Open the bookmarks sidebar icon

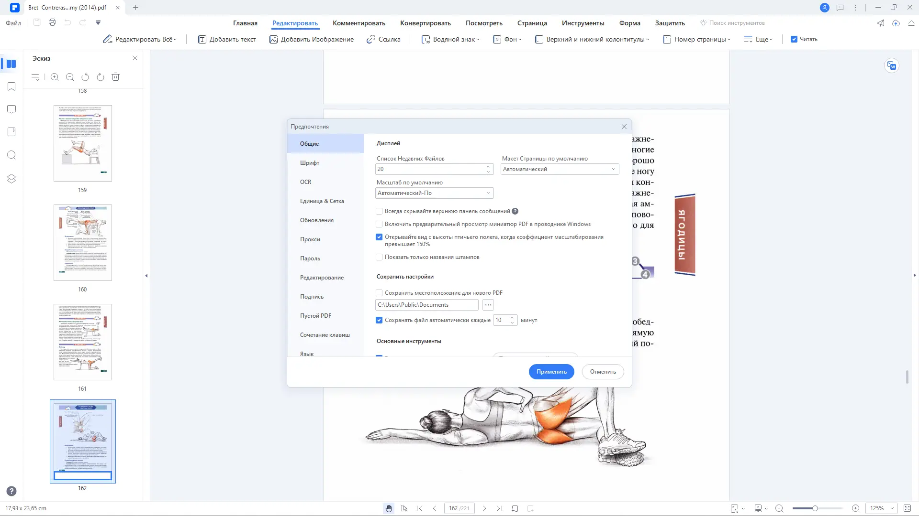pyautogui.click(x=11, y=86)
